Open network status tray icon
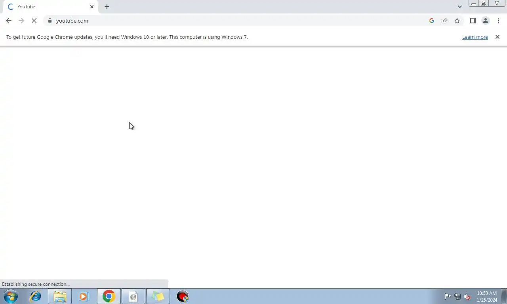Viewport: 507px width, 304px height. 457,296
